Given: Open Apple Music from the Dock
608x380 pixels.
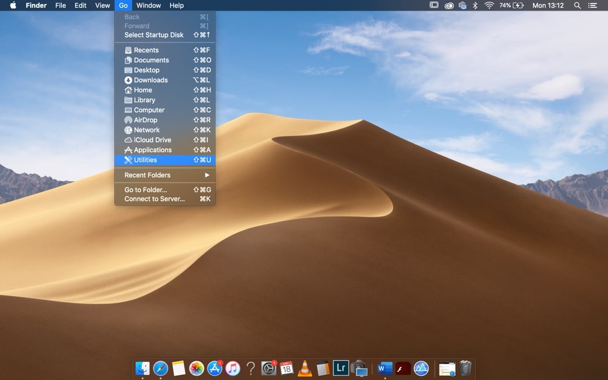Looking at the screenshot, I should coord(232,368).
